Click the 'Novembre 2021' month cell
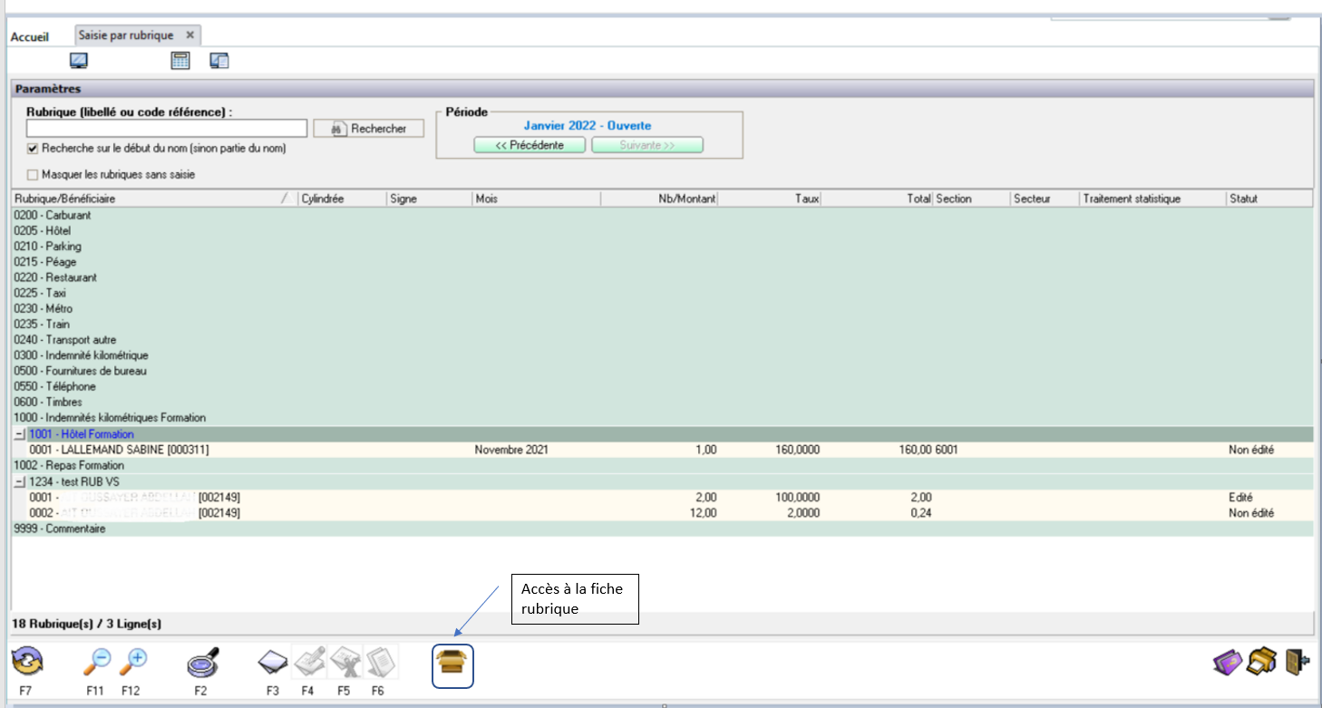Screen dimensions: 1322x708 coord(511,450)
